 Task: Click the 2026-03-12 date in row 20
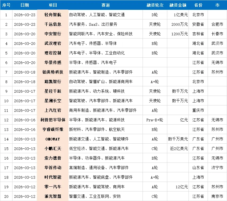25,196
